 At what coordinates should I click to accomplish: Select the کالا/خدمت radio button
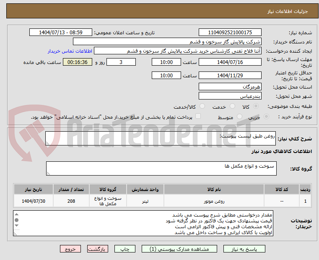coord(202,106)
